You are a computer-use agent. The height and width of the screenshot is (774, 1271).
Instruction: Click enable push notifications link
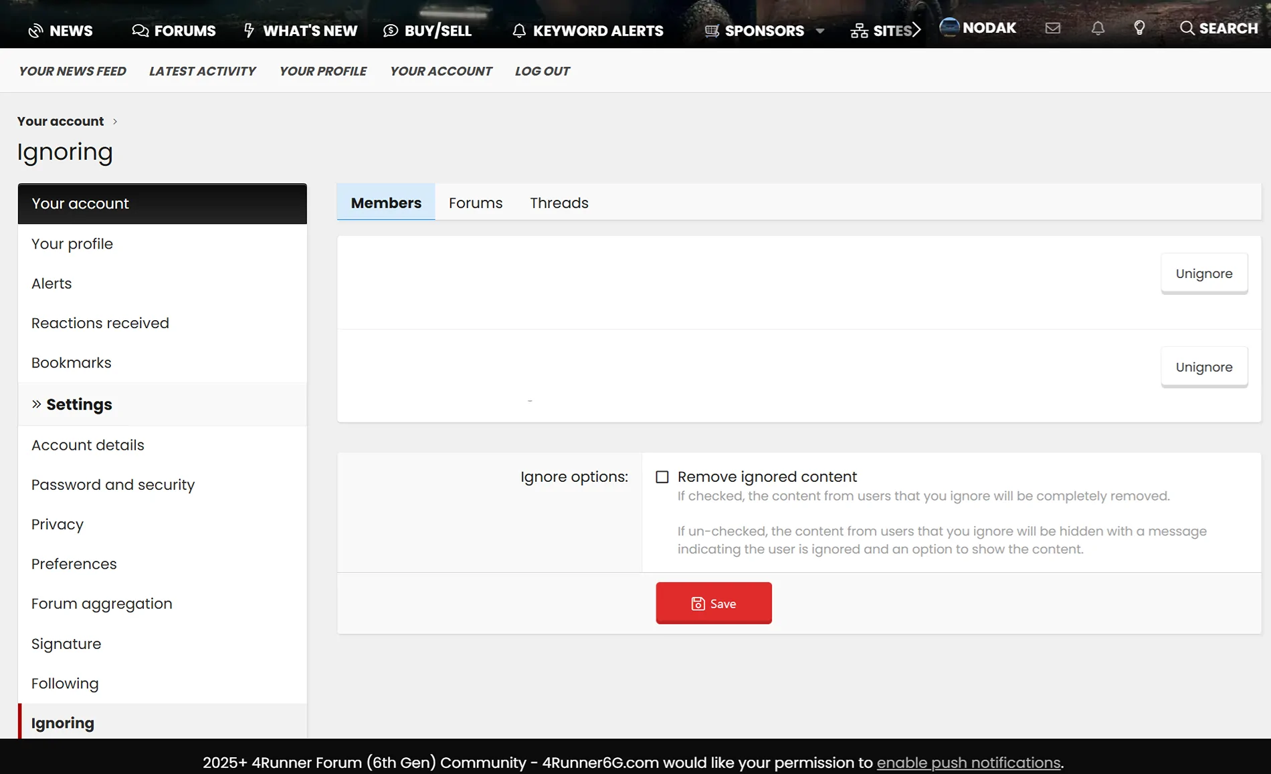968,763
